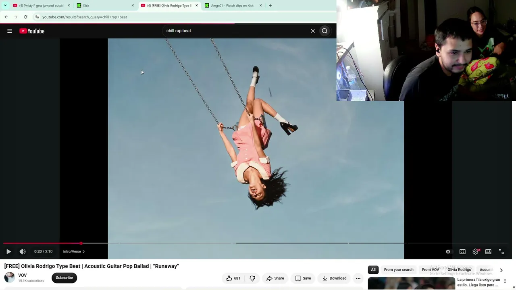Switch the player to theater mode
Screen dimensions: 516x290
[x=488, y=251]
